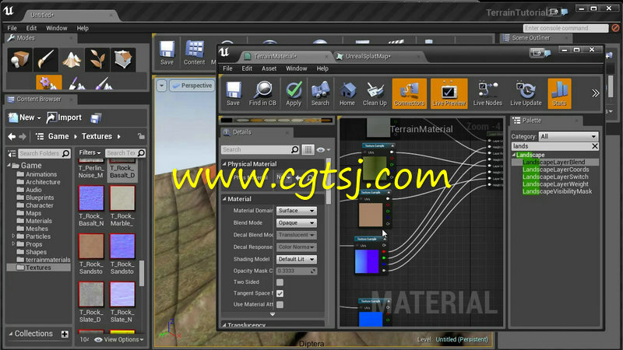Viewport: 623px width, 350px height.
Task: Select the Scene Outliner tab
Action: [531, 38]
